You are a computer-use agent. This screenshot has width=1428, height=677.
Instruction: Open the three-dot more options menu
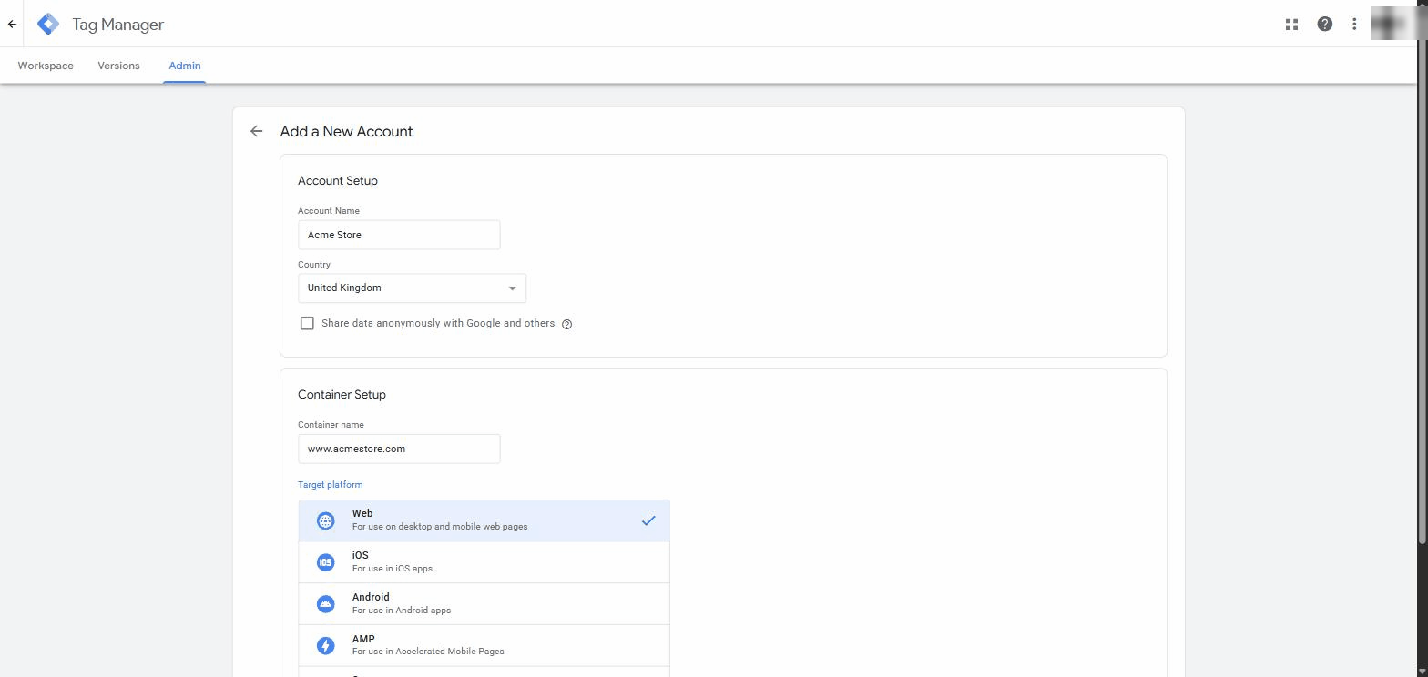pyautogui.click(x=1354, y=25)
